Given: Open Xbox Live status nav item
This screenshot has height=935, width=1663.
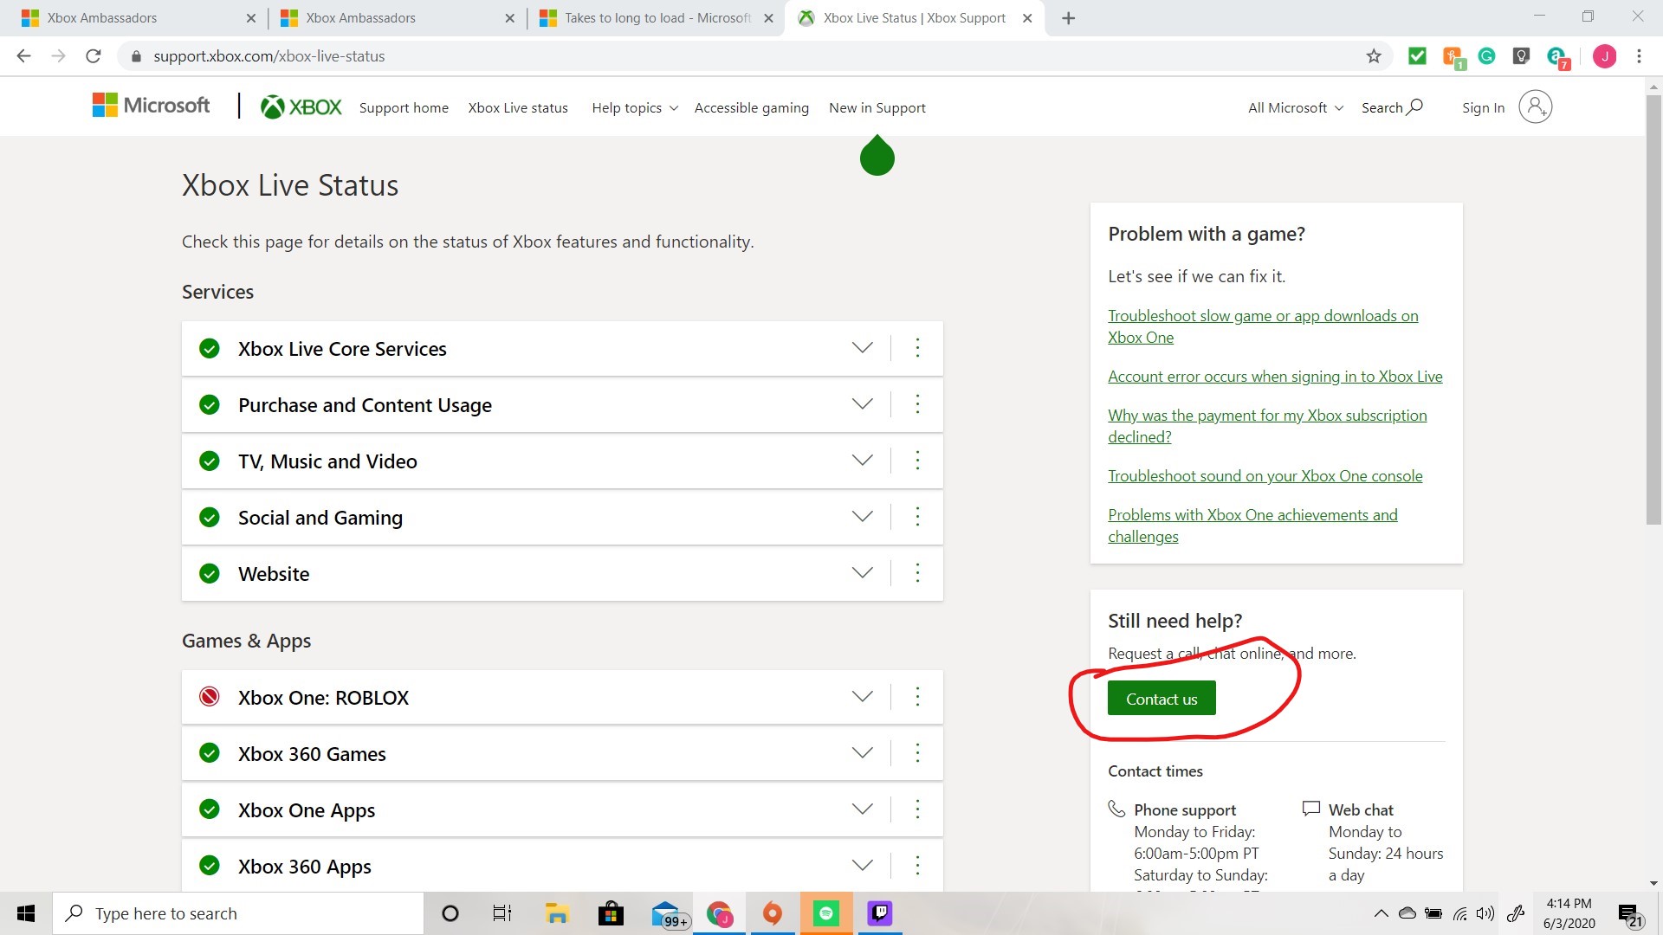Looking at the screenshot, I should click(518, 107).
